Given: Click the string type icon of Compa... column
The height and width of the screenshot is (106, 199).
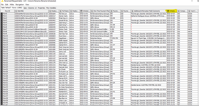Looking at the screenshot, I should coord(179,11).
